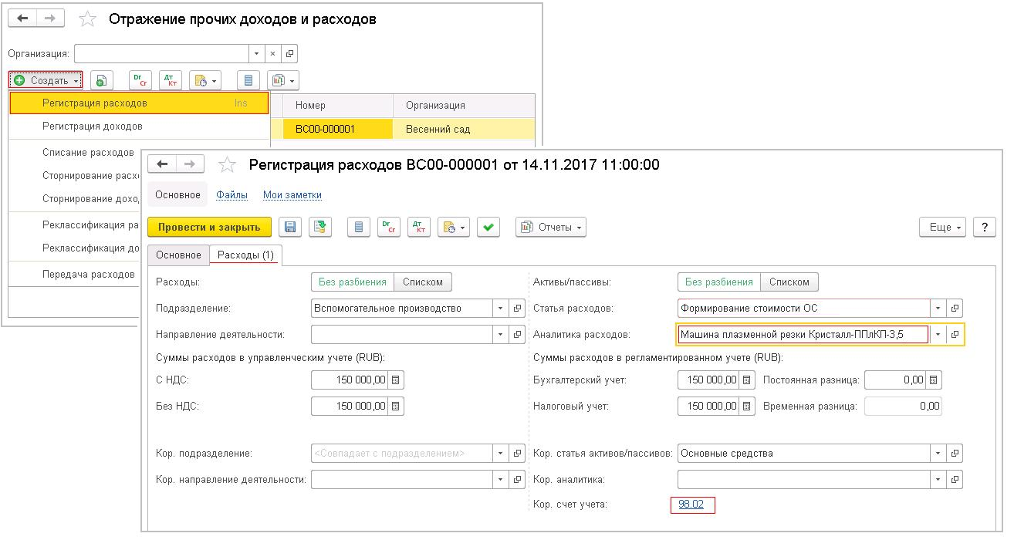Save document with diskette icon
Image resolution: width=1014 pixels, height=540 pixels.
[291, 227]
